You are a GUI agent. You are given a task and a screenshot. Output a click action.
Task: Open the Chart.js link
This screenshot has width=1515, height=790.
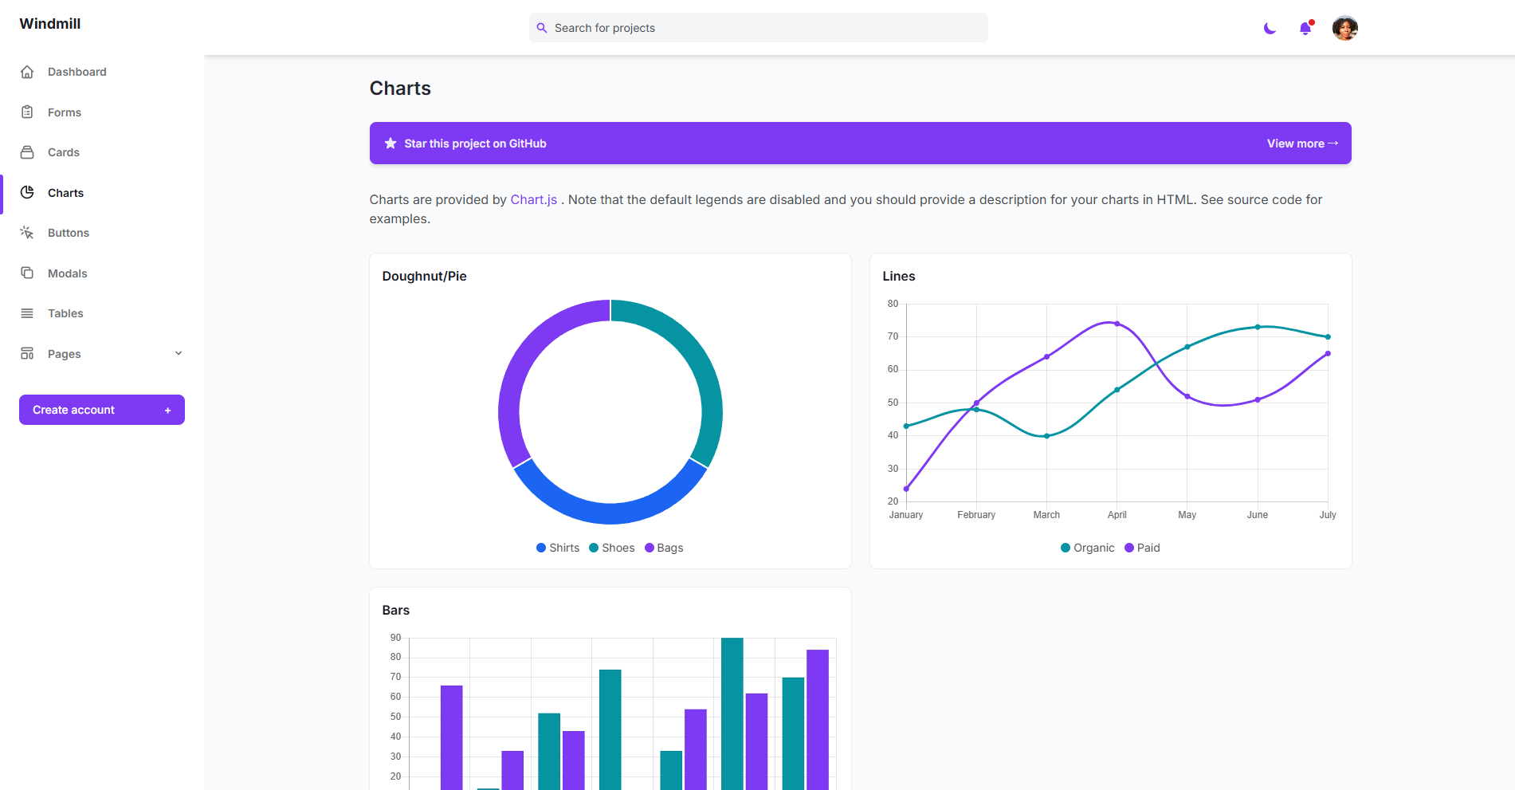pos(534,199)
